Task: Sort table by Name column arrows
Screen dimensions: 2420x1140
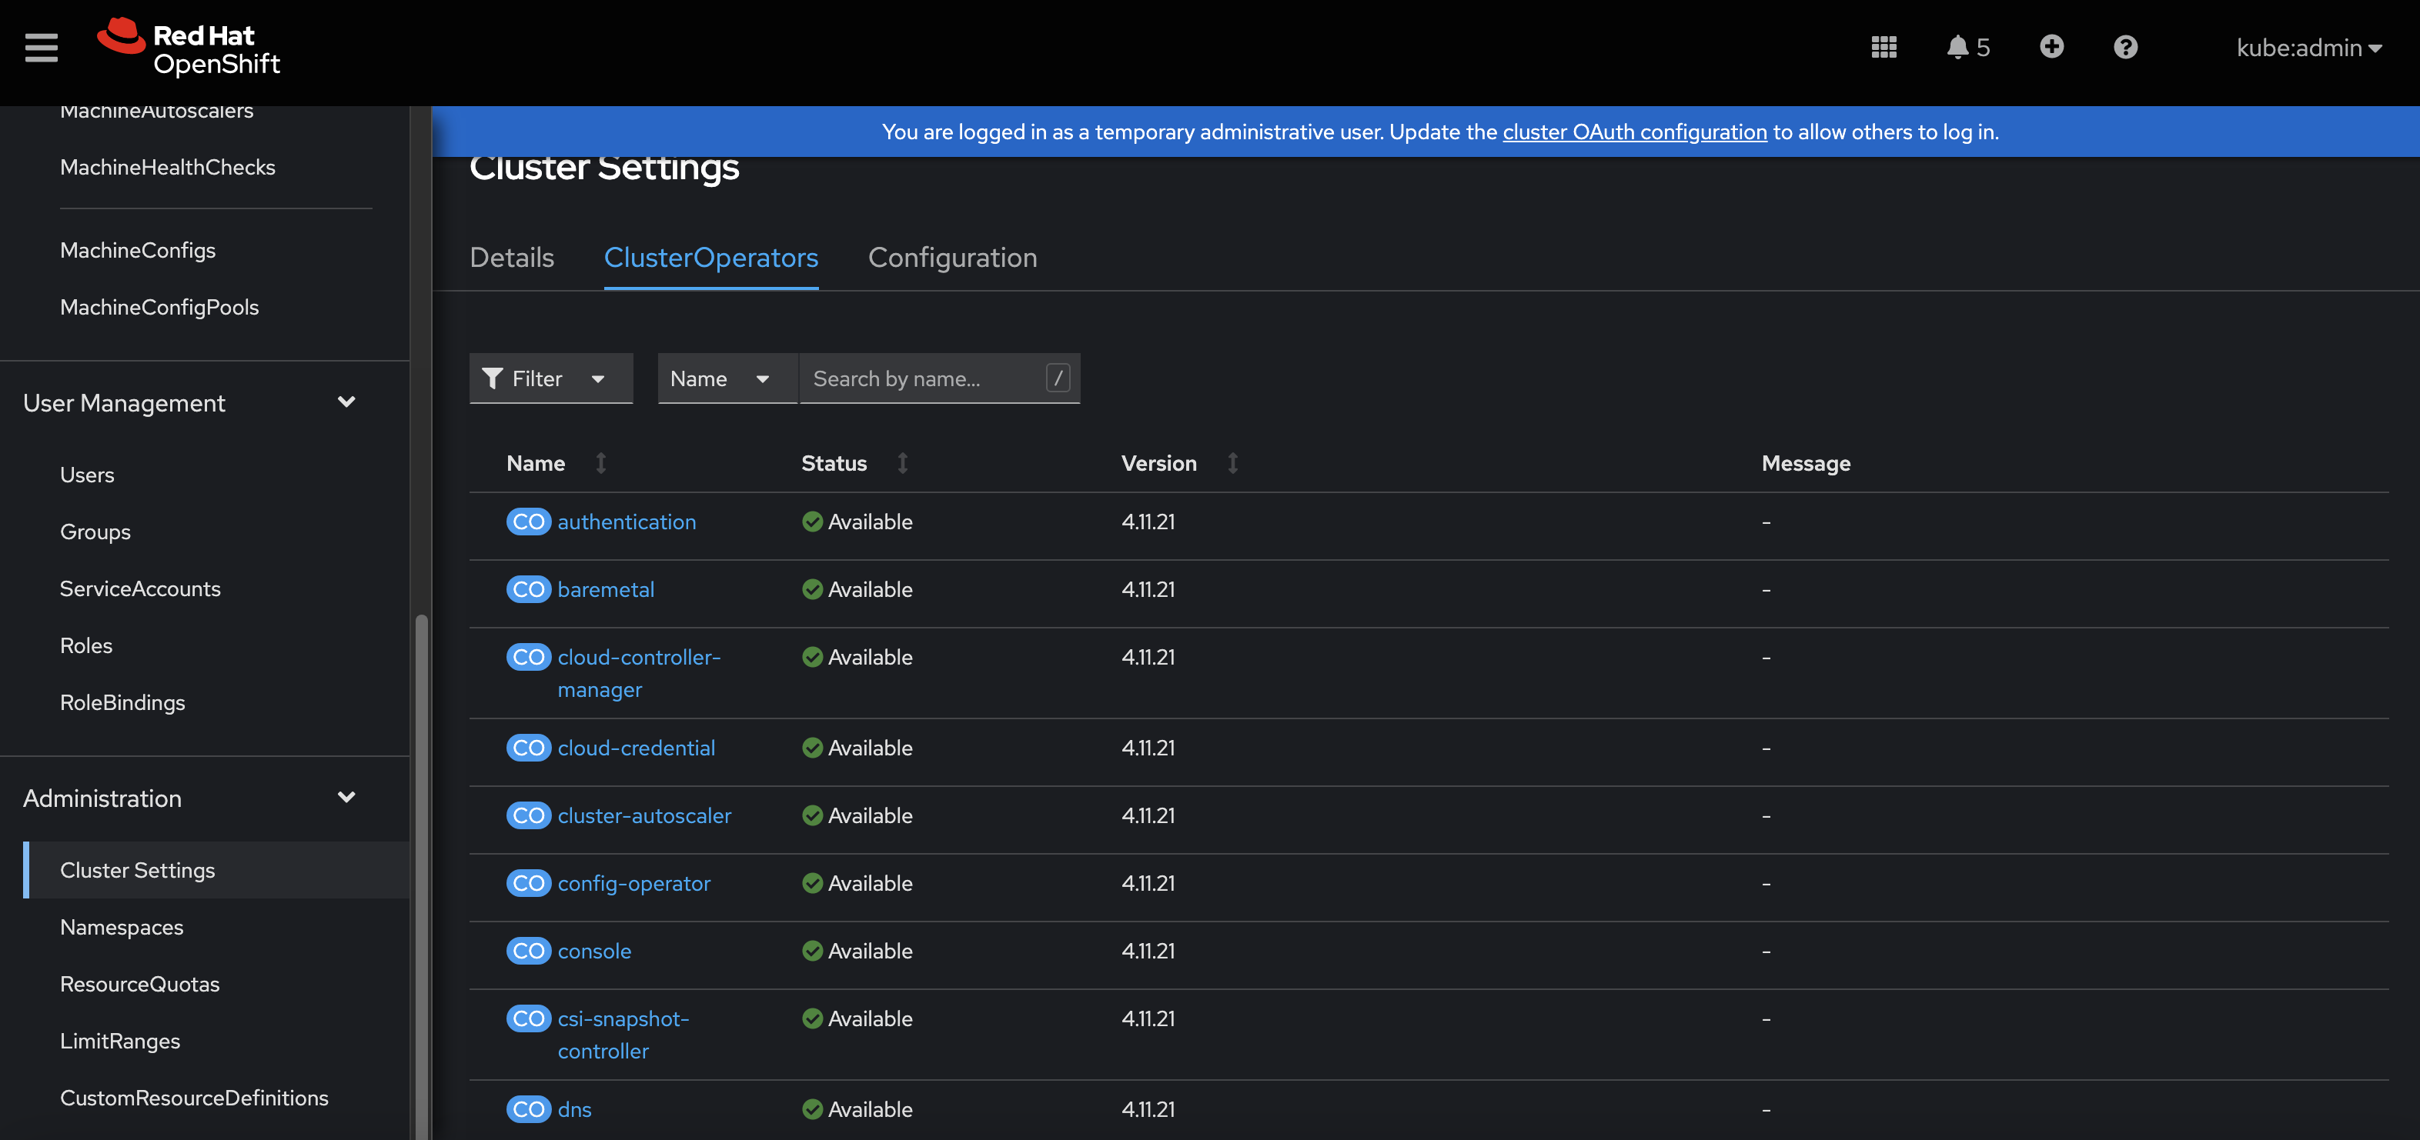Action: (601, 463)
